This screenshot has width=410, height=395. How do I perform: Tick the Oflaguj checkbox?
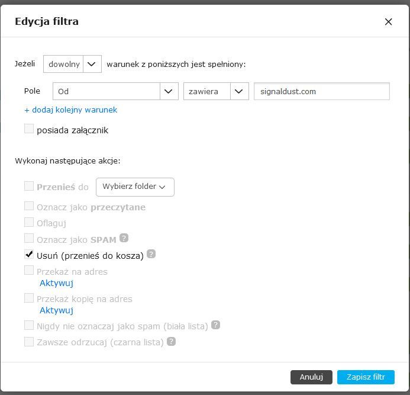29,222
